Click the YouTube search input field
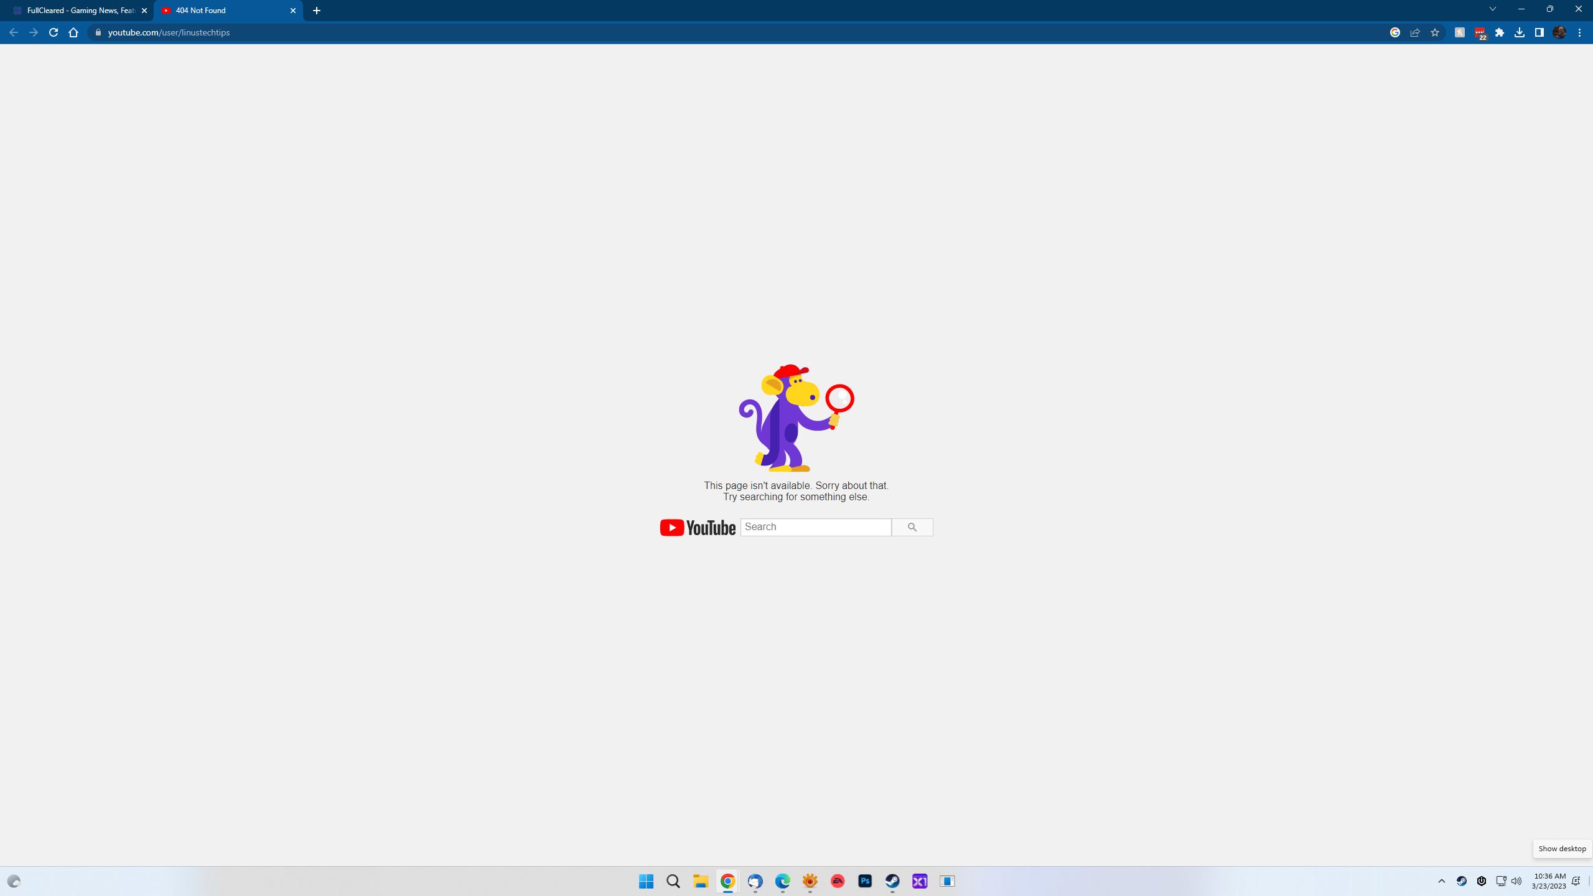Screen dimensions: 1593x896 [x=815, y=526]
